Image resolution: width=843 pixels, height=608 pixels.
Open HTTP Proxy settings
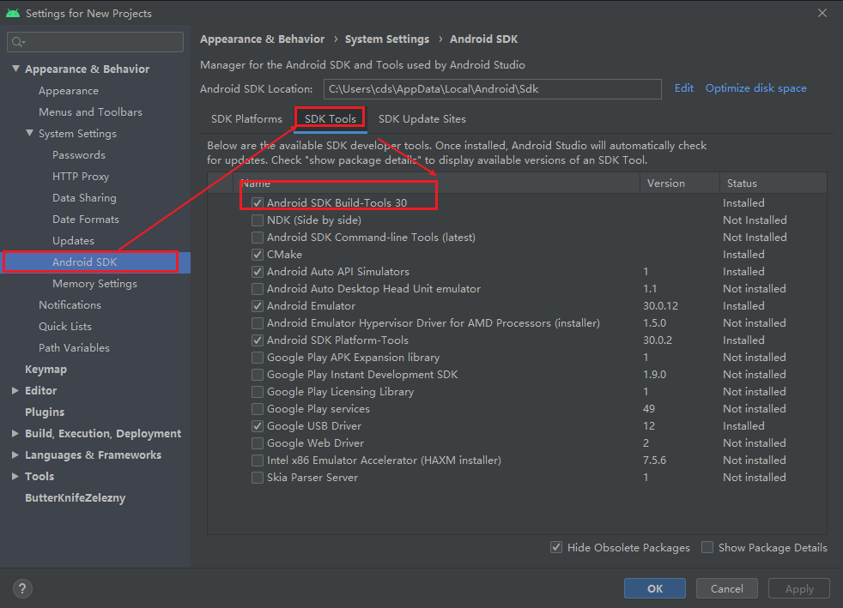coord(81,177)
